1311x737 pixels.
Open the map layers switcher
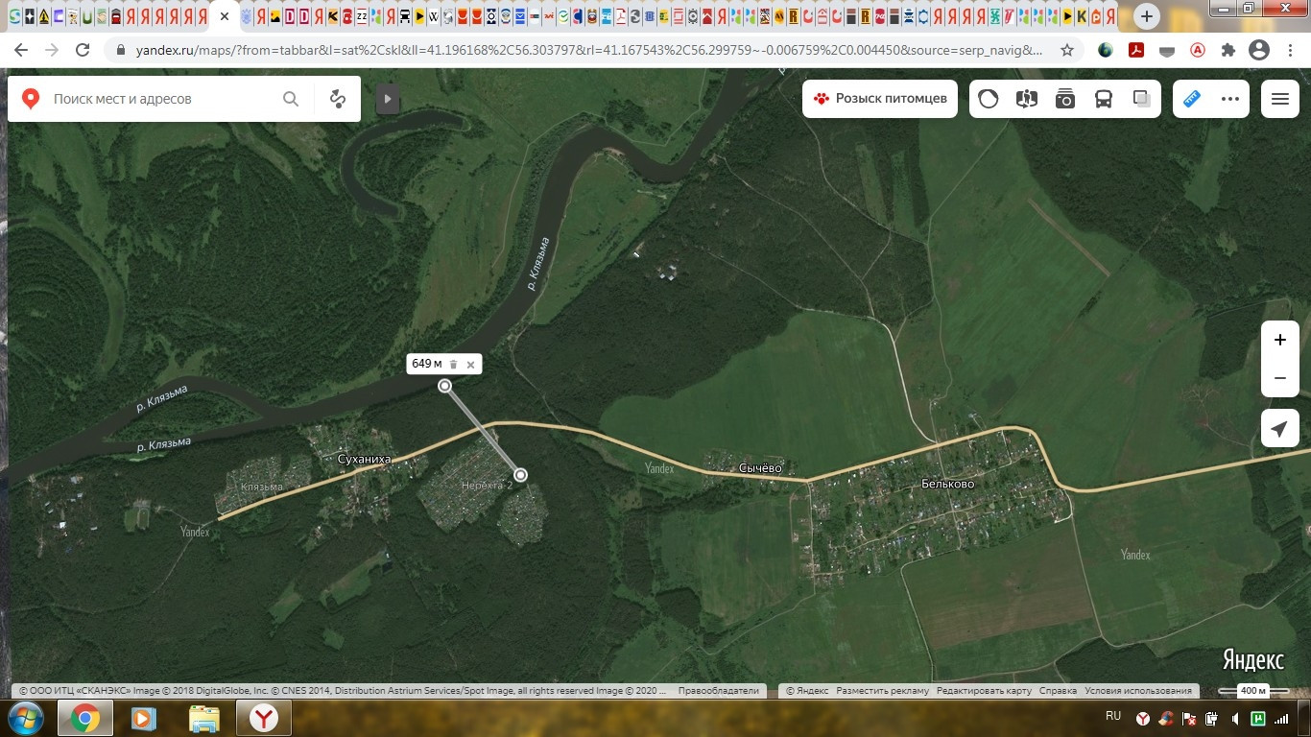click(1142, 99)
